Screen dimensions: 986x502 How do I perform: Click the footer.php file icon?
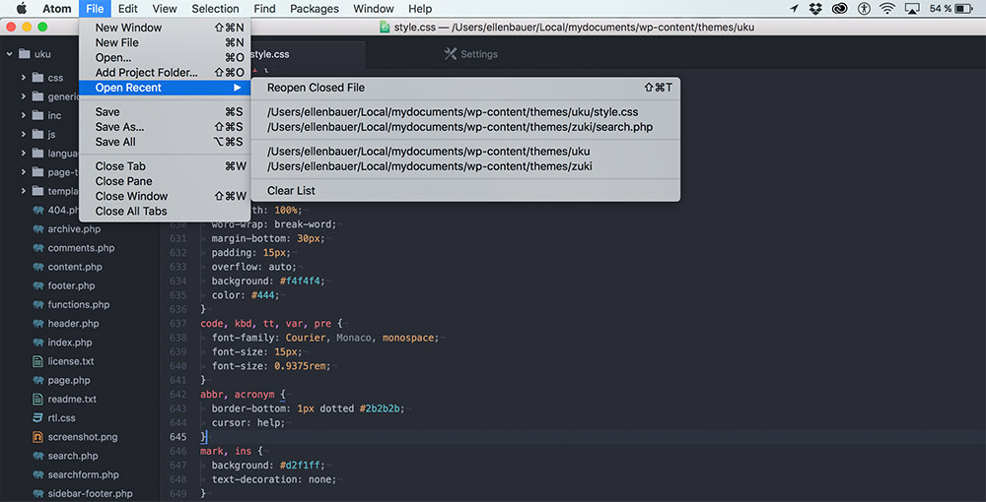click(37, 285)
